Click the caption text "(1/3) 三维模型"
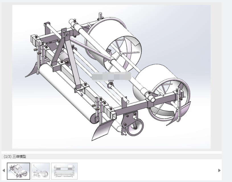 pyautogui.click(x=15, y=157)
